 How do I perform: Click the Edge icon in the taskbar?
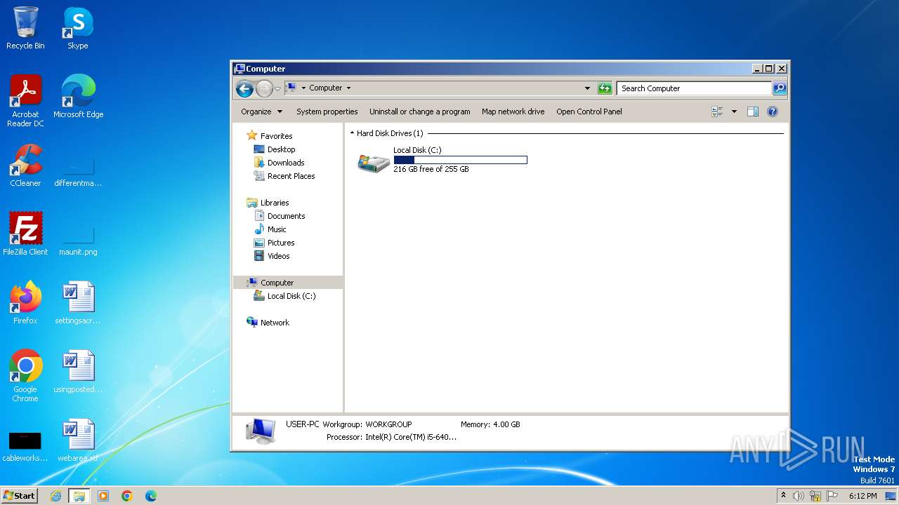coord(151,496)
